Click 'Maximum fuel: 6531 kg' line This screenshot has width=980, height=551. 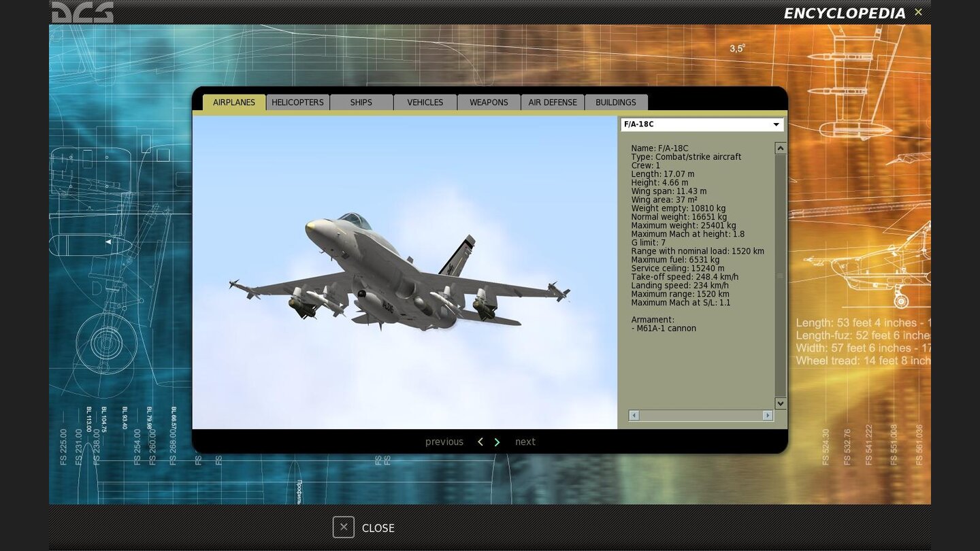point(675,260)
